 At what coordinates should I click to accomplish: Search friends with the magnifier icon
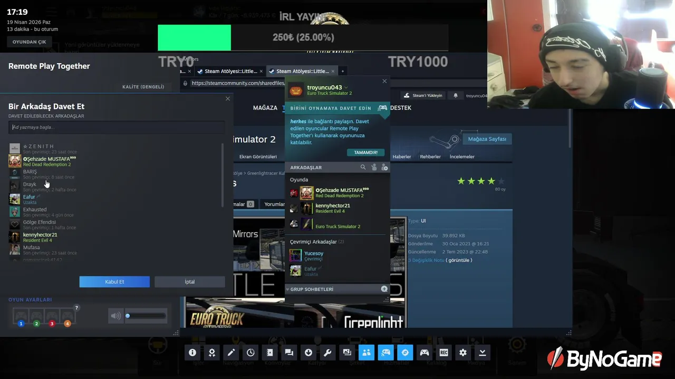pyautogui.click(x=363, y=167)
